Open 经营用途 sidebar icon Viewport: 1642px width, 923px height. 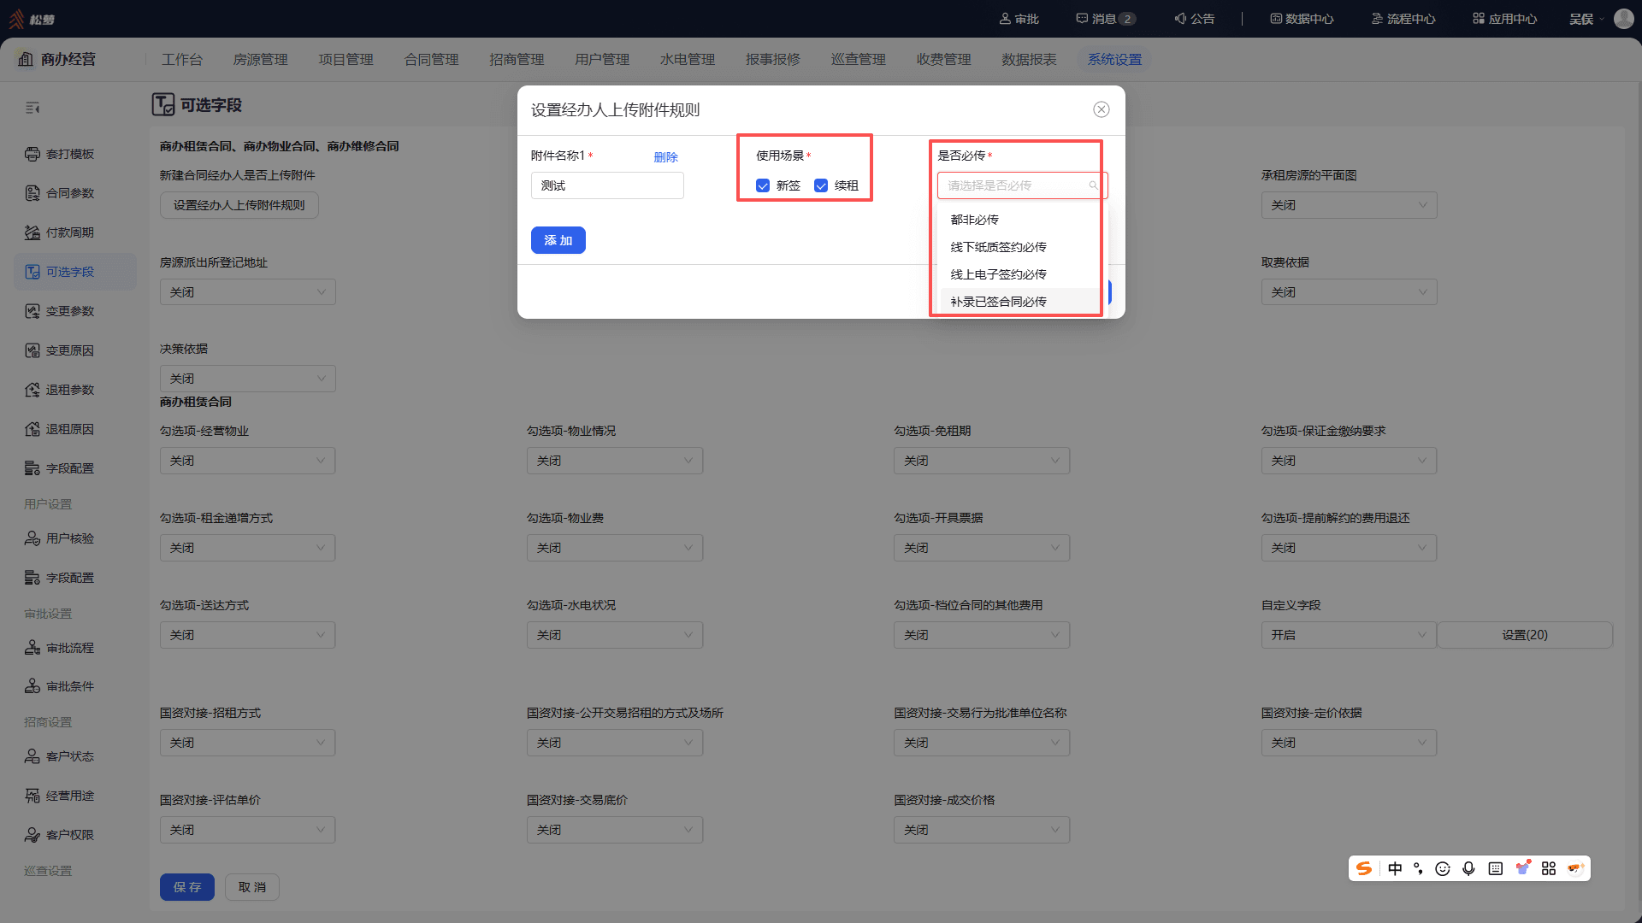coord(32,796)
